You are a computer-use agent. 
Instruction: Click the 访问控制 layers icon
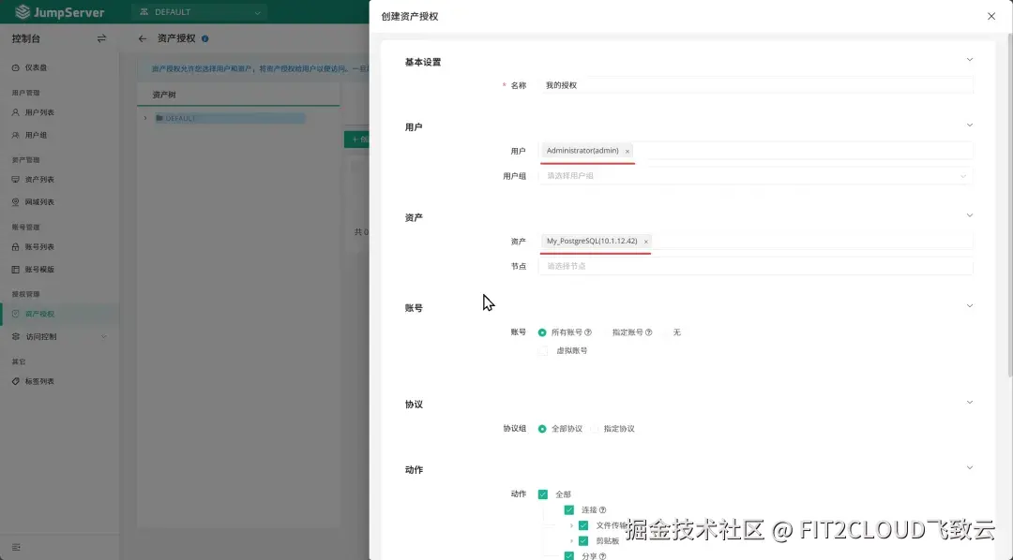coord(16,337)
